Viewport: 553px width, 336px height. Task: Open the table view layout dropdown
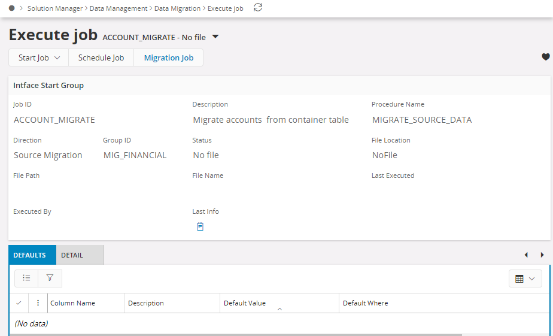tap(524, 279)
